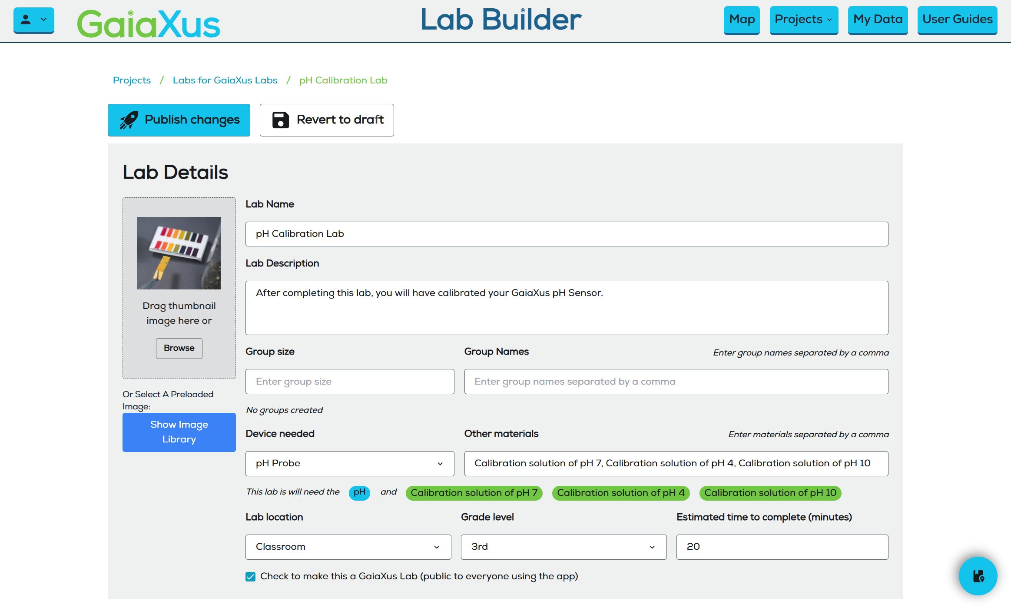The height and width of the screenshot is (608, 1011).
Task: Click 'Enter materials separated by a comma' hint
Action: [809, 435]
